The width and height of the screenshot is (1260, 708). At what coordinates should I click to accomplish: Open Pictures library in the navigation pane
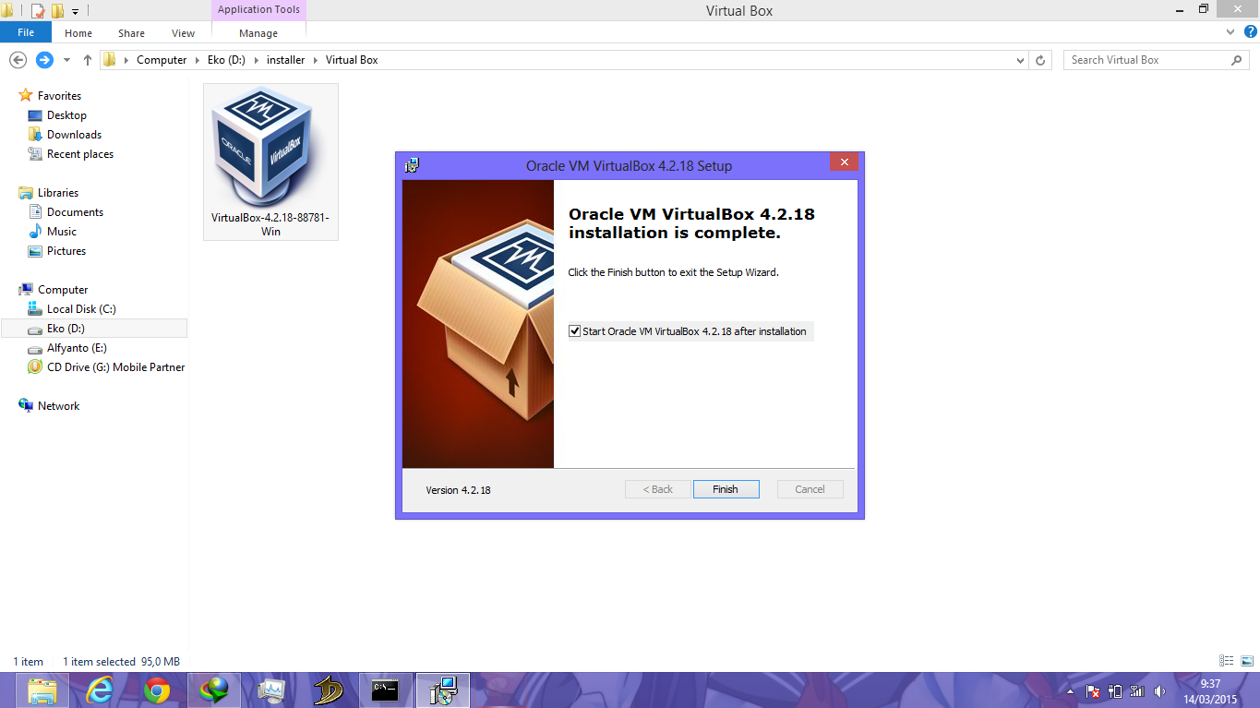66,251
